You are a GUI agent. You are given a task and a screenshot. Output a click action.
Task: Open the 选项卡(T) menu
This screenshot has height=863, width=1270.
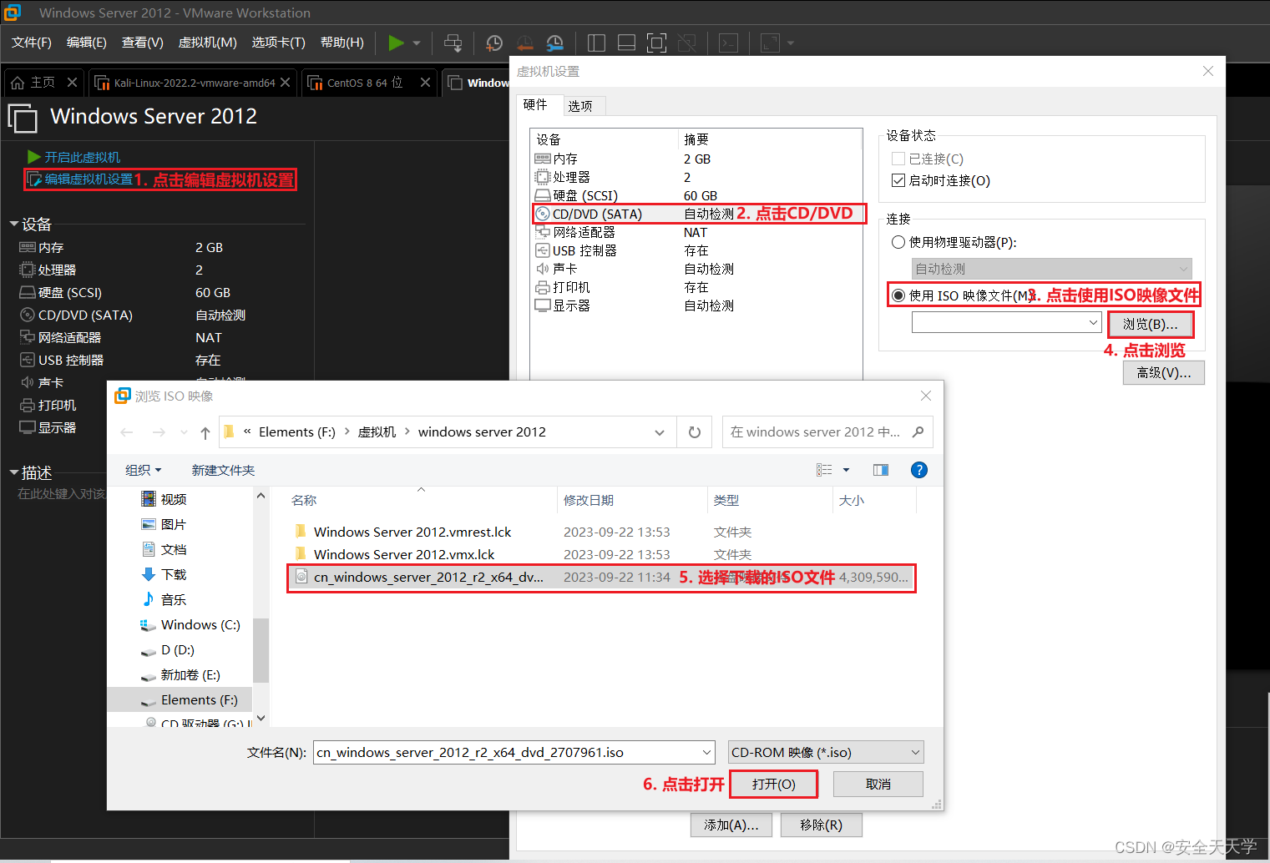[x=279, y=43]
